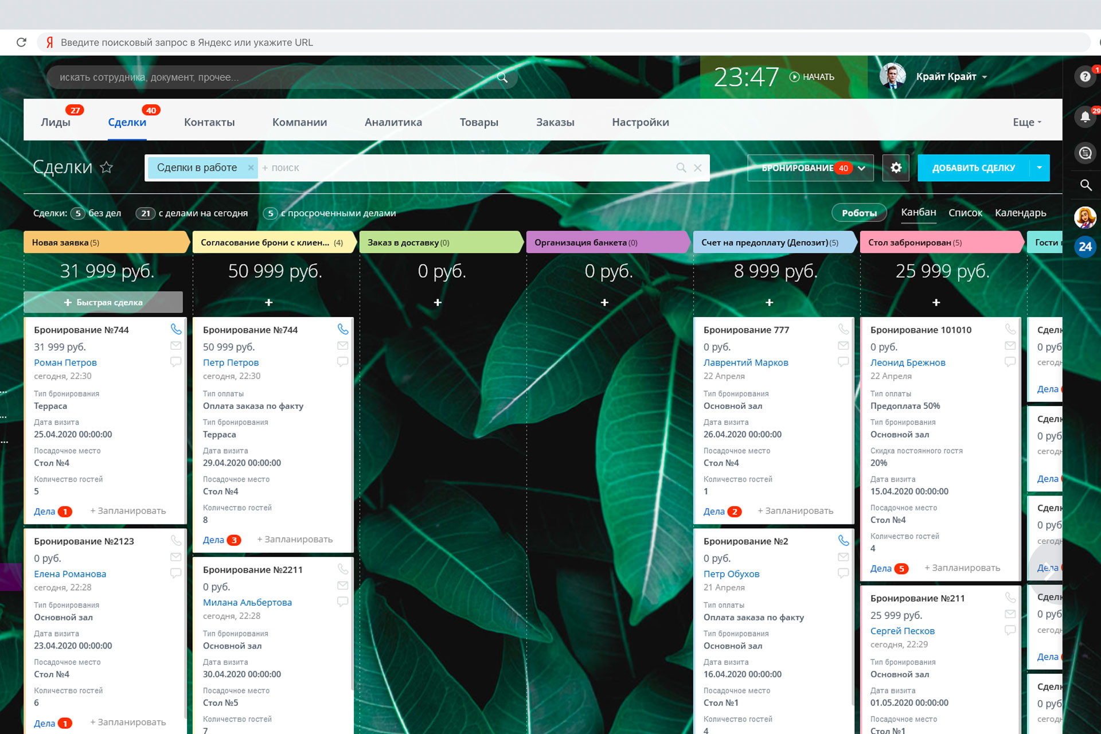
Task: Switch to Календарь view
Action: 1020,213
